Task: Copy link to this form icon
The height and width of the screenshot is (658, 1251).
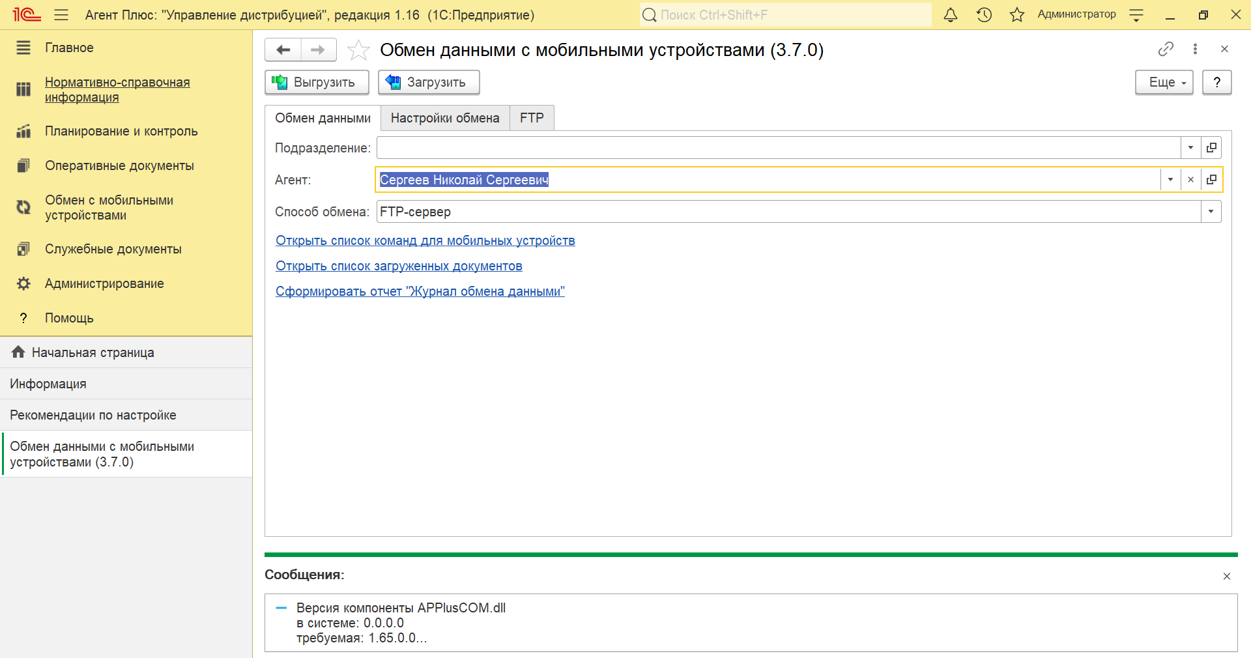Action: pos(1166,49)
